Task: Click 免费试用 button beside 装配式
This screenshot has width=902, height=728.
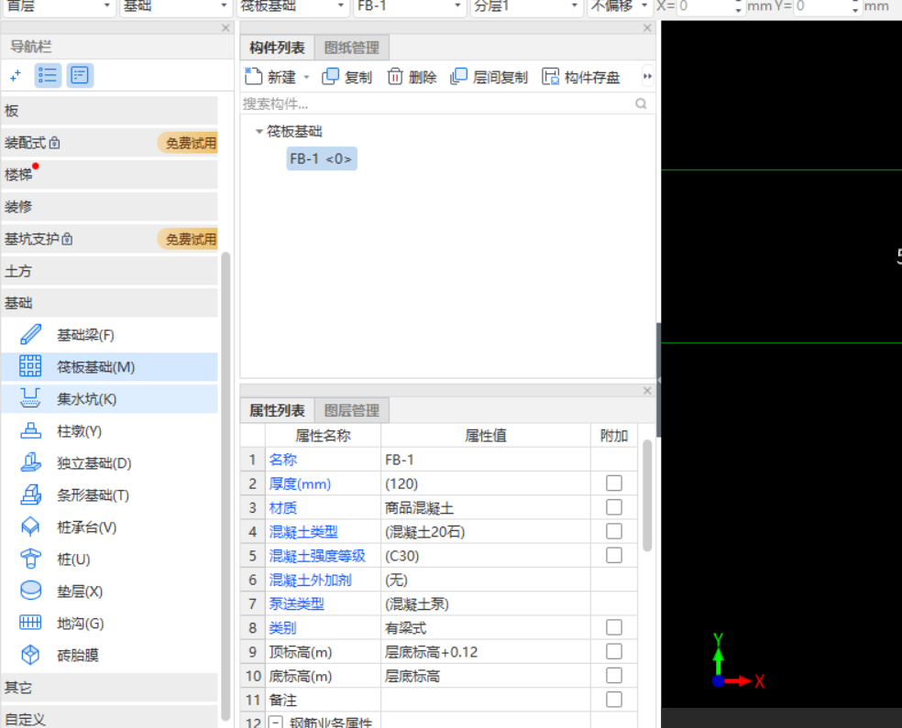Action: point(189,143)
